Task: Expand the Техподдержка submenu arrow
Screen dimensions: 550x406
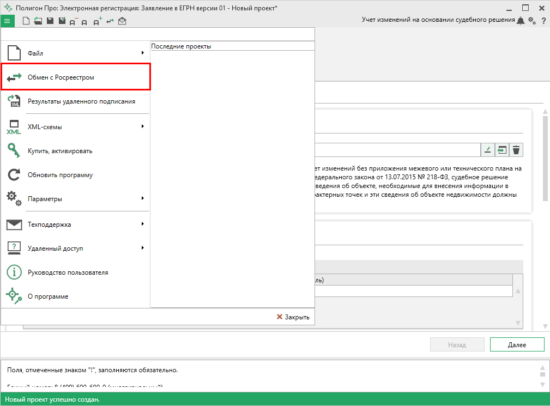Action: point(143,223)
